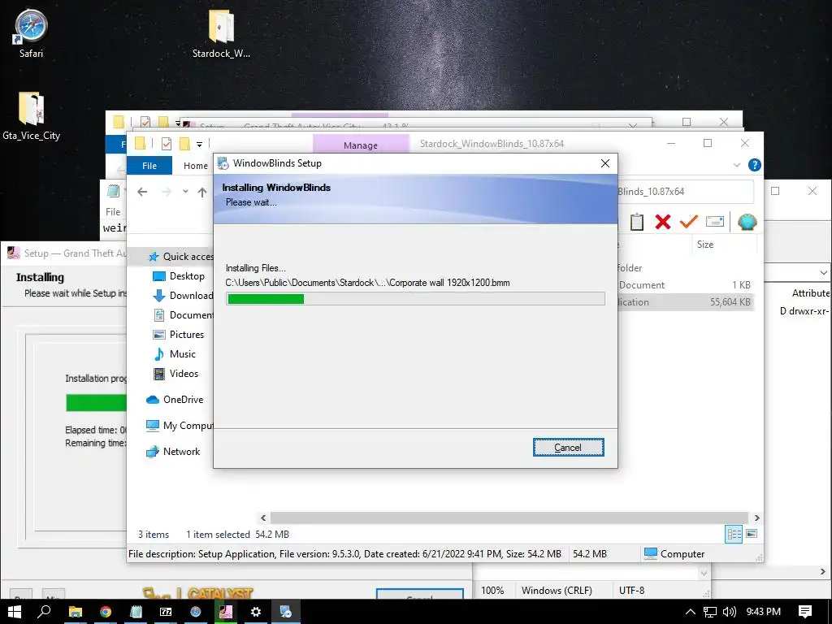Switch to the Manage tab
Viewport: 832px width, 624px height.
pos(361,145)
